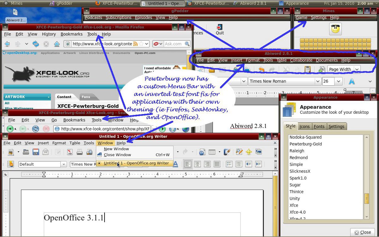Click Open-PC.com link in Firefox
379x237 pixels.
(145, 53)
